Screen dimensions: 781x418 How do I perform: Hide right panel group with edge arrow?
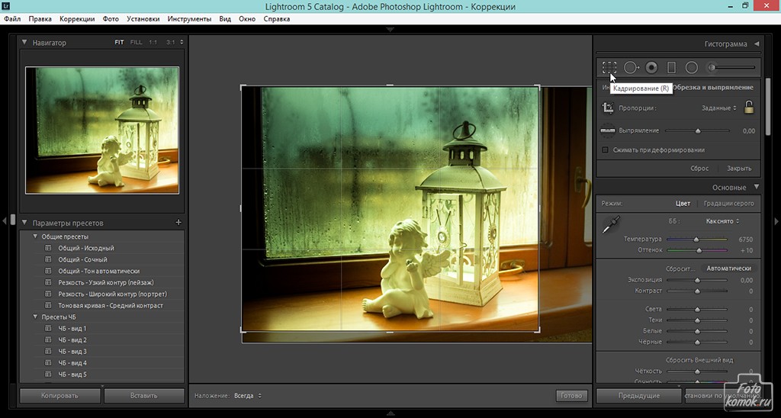776,221
